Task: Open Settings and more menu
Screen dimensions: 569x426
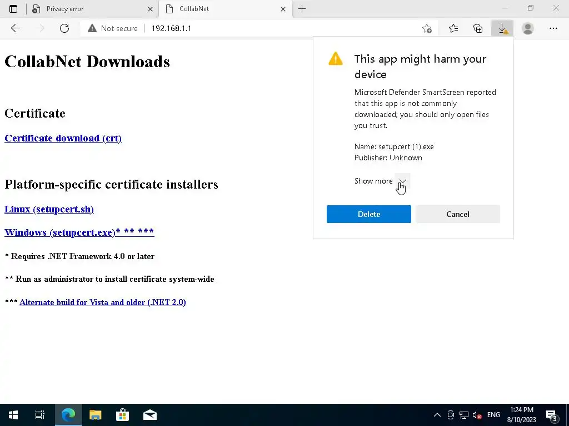Action: (x=553, y=28)
